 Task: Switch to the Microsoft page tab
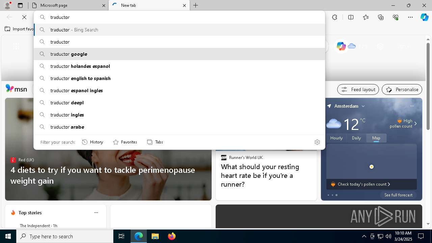(69, 5)
